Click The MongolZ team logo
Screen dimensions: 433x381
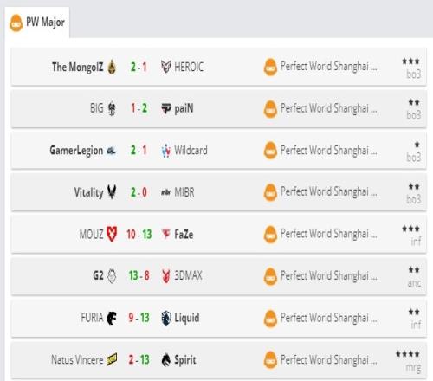point(112,67)
